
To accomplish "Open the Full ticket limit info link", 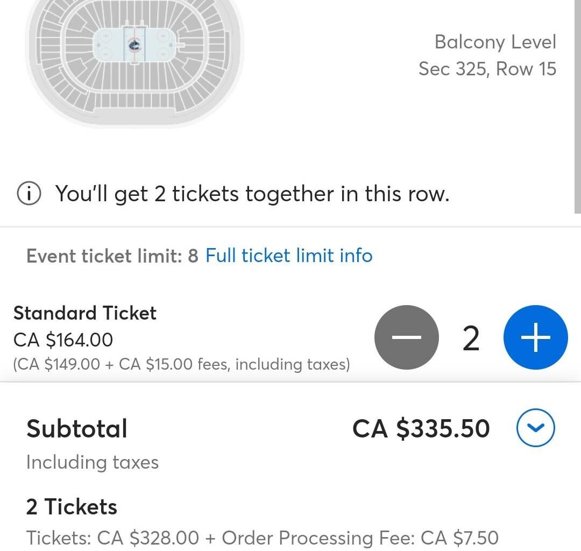I will tap(289, 256).
